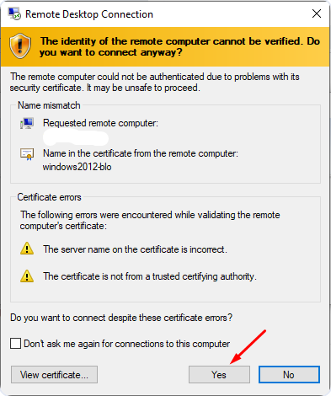Click the Certificate errors group heading

tap(49, 197)
